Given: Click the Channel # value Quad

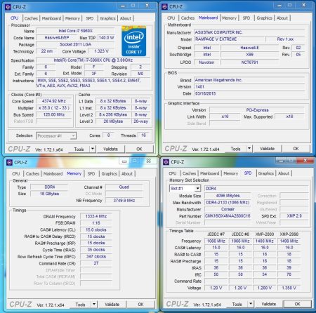Looking at the screenshot, I should [x=124, y=187].
